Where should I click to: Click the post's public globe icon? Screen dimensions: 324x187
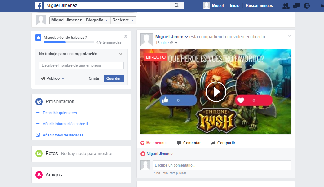(172, 43)
